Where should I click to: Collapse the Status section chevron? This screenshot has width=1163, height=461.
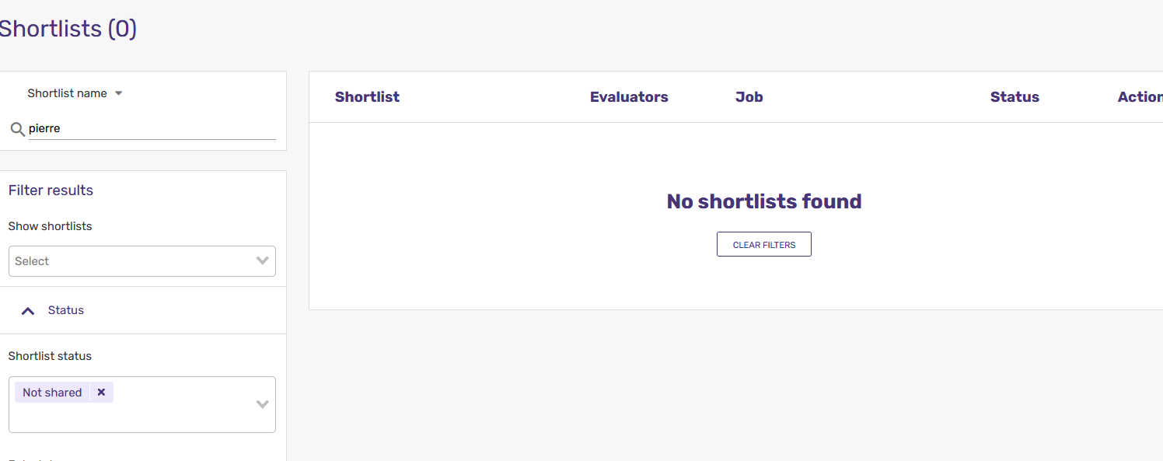[28, 311]
